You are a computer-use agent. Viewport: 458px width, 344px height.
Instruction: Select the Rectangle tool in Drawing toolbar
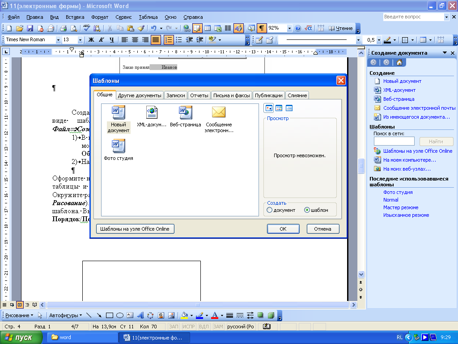(110, 315)
